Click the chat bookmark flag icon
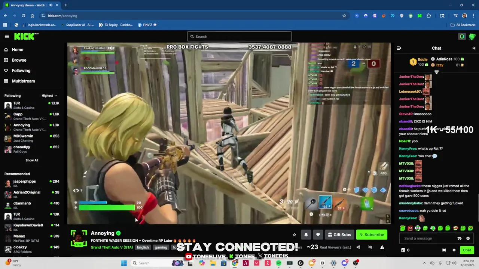Viewport: 479px width, 269px height. [x=444, y=250]
